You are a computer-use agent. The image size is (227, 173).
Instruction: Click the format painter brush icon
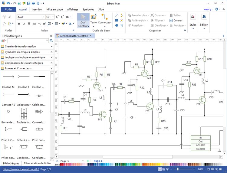coord(10,17)
